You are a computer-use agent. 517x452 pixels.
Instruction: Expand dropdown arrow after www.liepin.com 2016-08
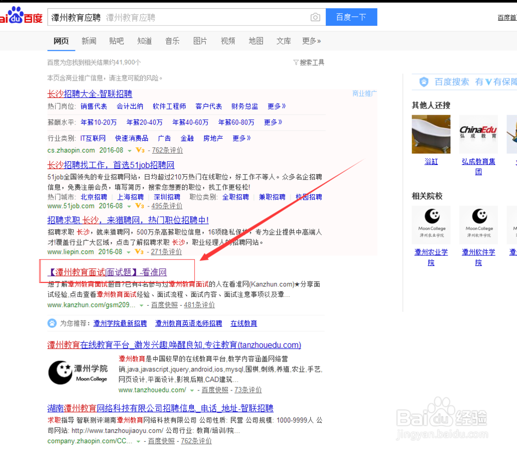[x=129, y=252]
